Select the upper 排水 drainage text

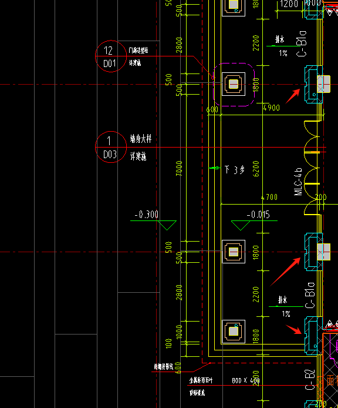pos(280,39)
